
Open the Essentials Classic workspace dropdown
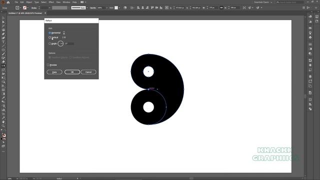[x=263, y=2]
